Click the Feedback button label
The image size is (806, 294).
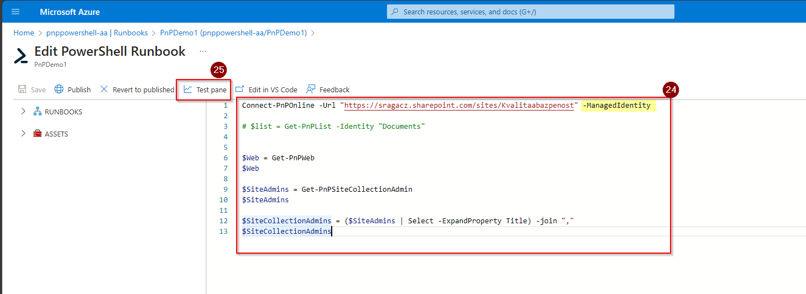(334, 90)
